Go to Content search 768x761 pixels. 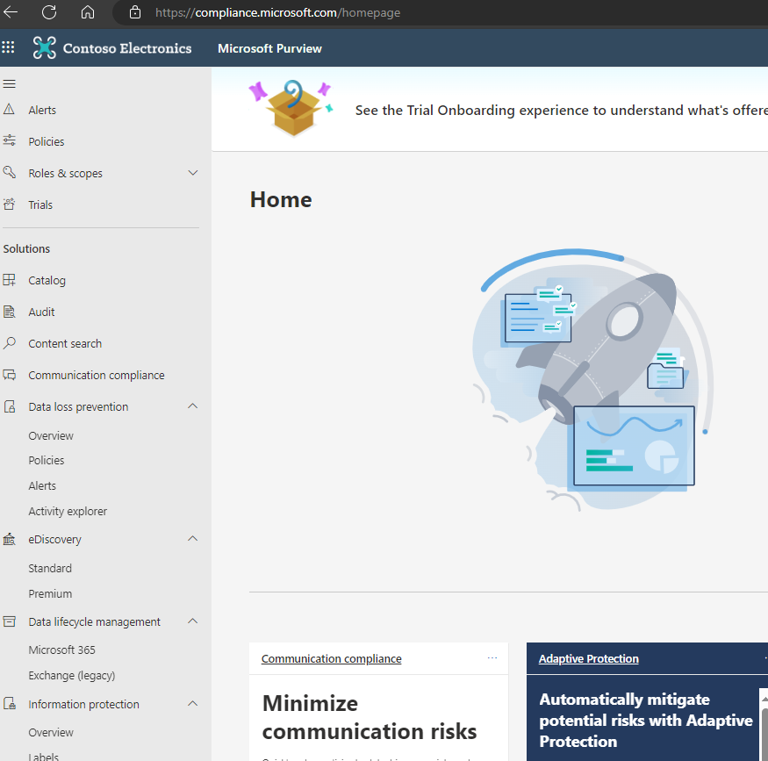pyautogui.click(x=65, y=344)
